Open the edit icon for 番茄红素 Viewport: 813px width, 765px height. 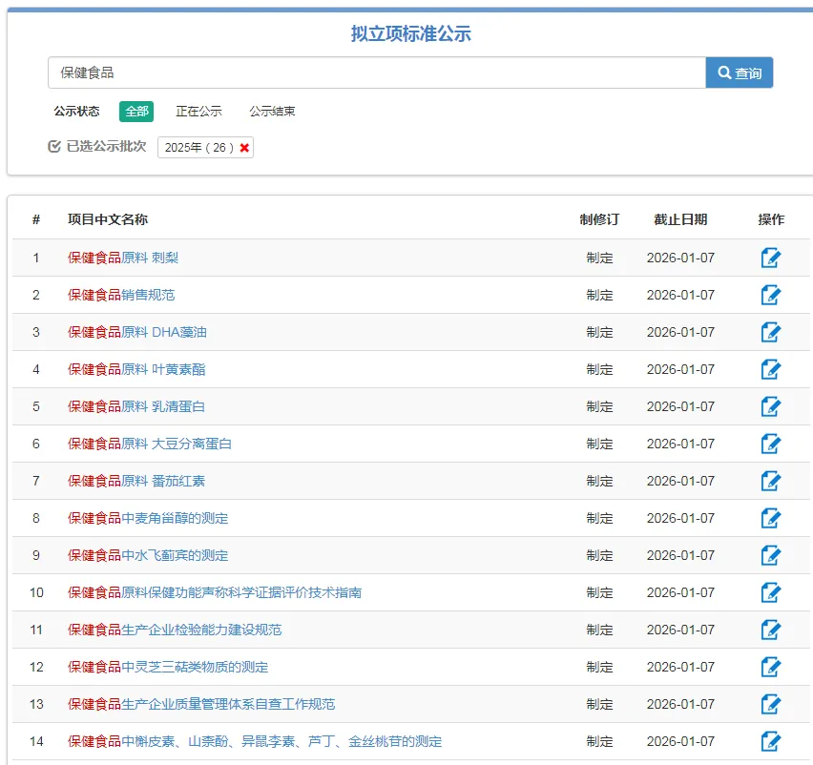click(771, 481)
